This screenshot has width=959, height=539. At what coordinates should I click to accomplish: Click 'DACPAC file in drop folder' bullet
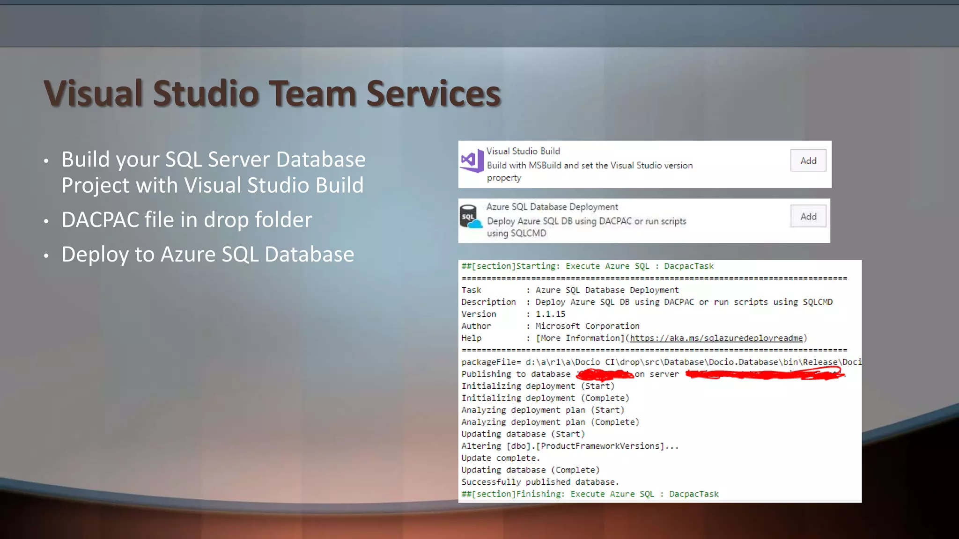pos(187,219)
